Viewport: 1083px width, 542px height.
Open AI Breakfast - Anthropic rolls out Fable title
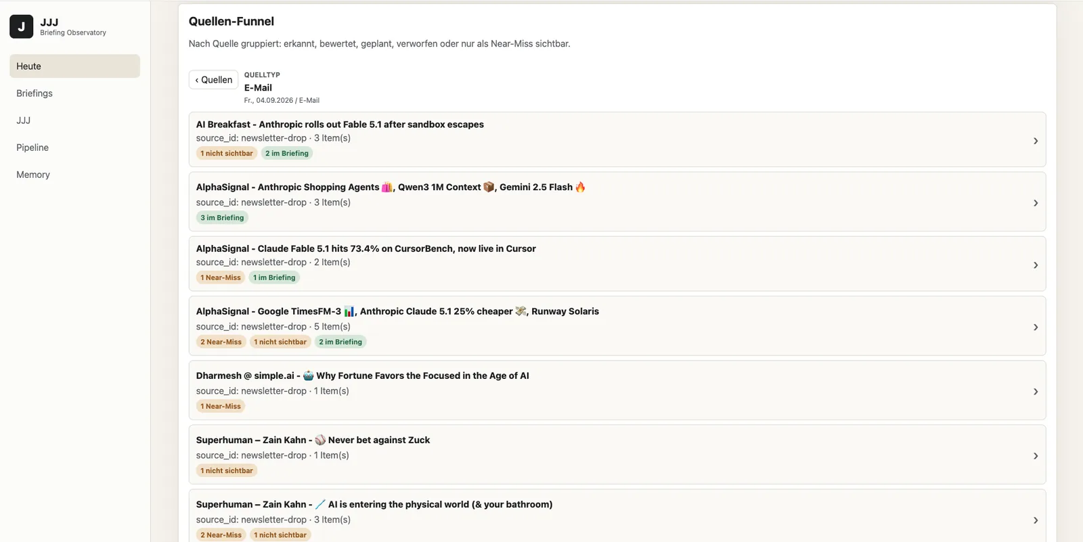(340, 125)
